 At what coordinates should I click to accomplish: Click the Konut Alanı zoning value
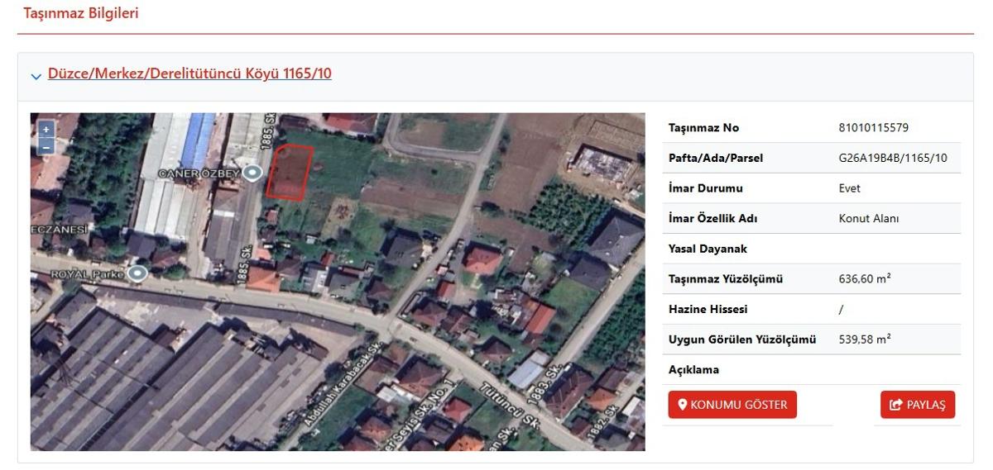(868, 219)
